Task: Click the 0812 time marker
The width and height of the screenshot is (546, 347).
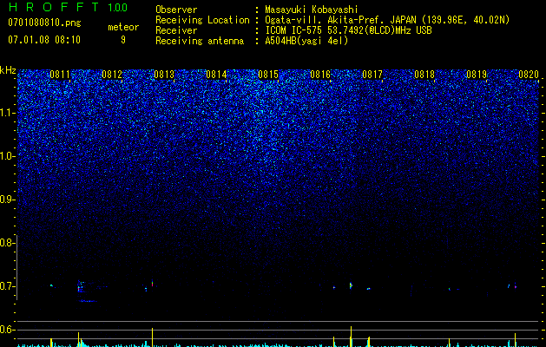Action: 112,75
